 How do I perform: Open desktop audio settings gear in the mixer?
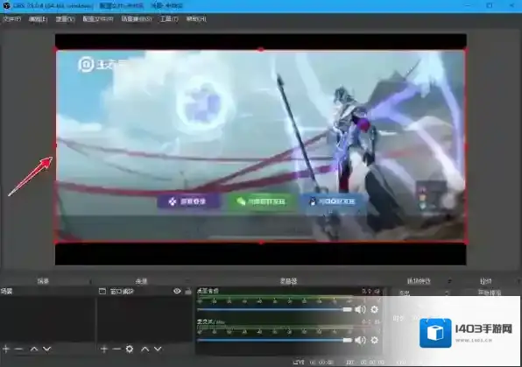coord(374,309)
